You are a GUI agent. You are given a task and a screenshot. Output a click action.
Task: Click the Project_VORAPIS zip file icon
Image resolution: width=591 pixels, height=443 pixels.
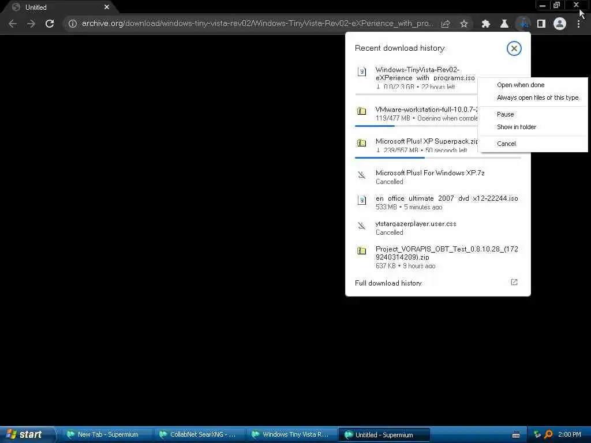(x=361, y=250)
